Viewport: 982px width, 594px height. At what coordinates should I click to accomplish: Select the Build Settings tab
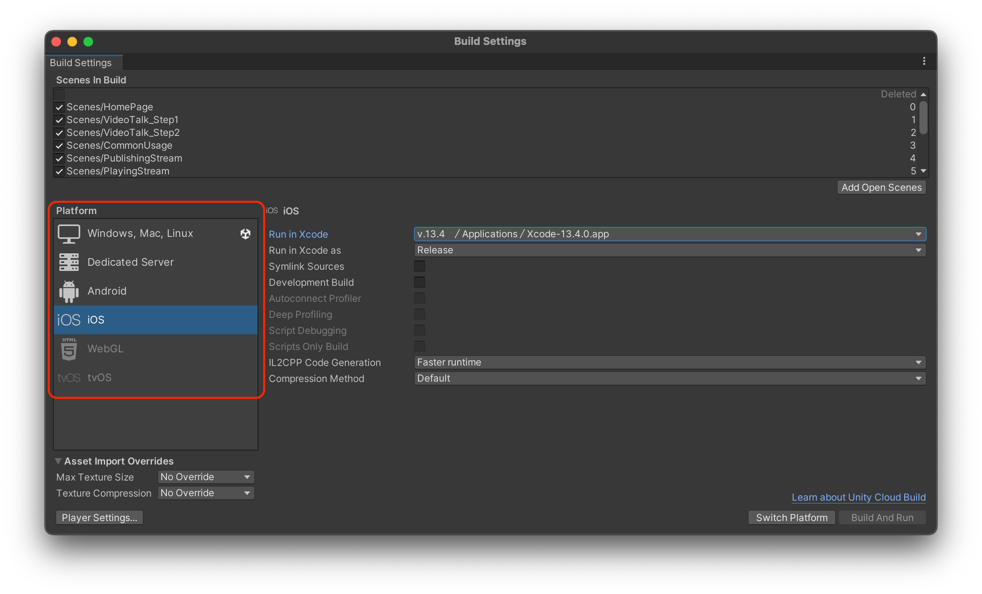click(81, 63)
